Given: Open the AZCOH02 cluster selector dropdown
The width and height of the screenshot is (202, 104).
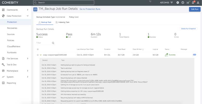Looking at the screenshot, I should point(166,3).
